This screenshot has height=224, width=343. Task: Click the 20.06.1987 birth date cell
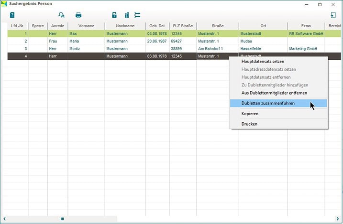coord(157,41)
